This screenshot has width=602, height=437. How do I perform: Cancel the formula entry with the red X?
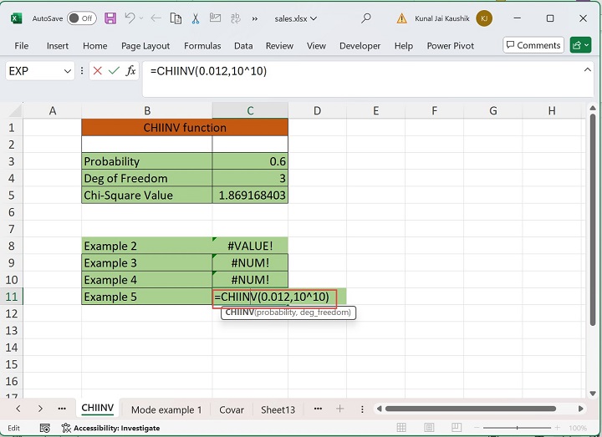point(98,70)
